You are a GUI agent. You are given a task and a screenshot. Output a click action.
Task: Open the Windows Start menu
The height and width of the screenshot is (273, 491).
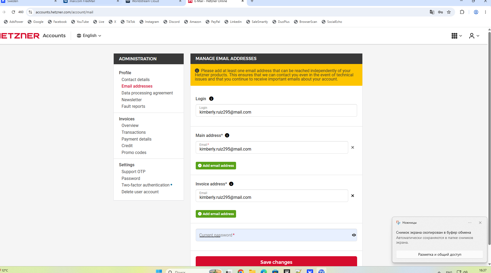coord(159,271)
